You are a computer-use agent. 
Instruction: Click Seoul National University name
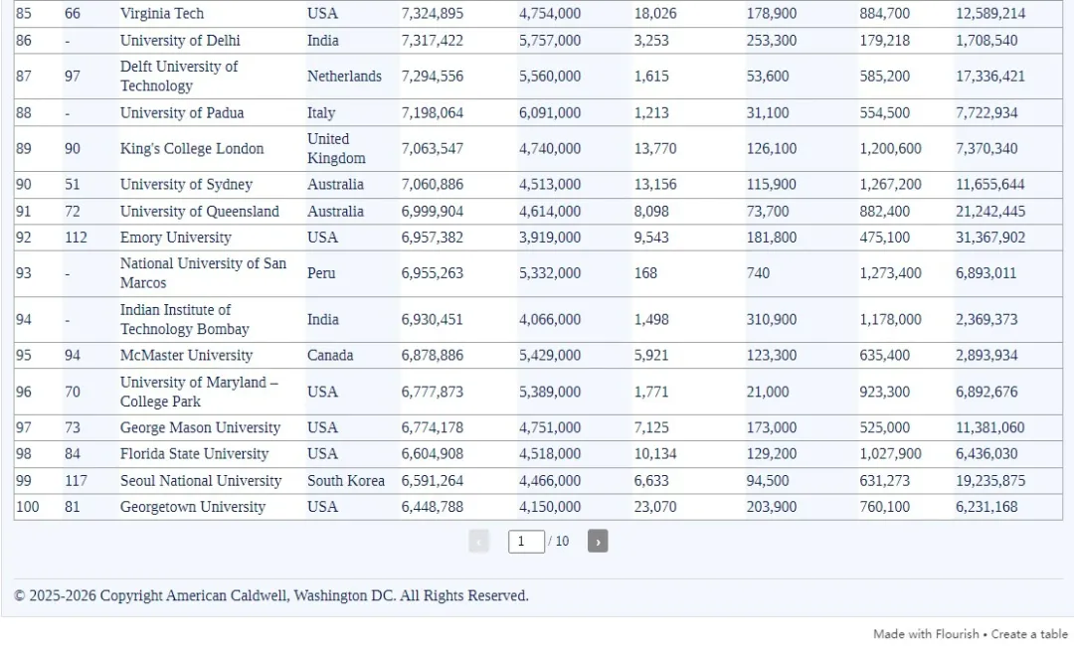click(201, 481)
